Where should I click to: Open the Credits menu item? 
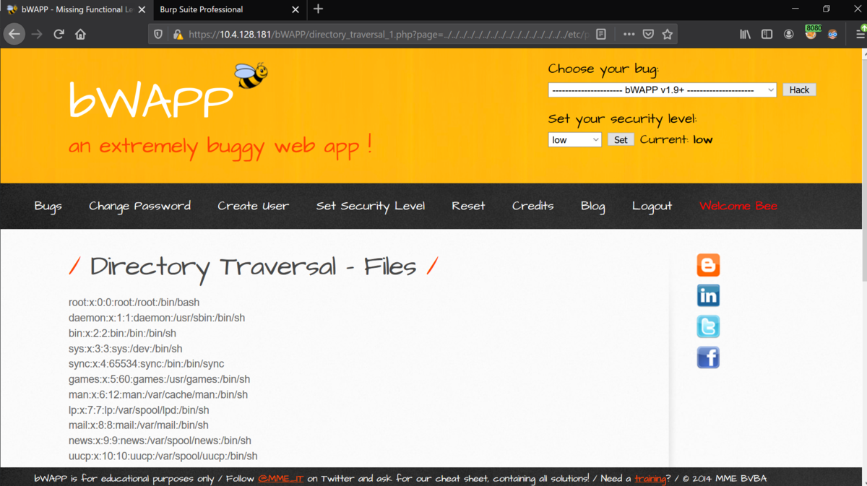[x=532, y=206]
